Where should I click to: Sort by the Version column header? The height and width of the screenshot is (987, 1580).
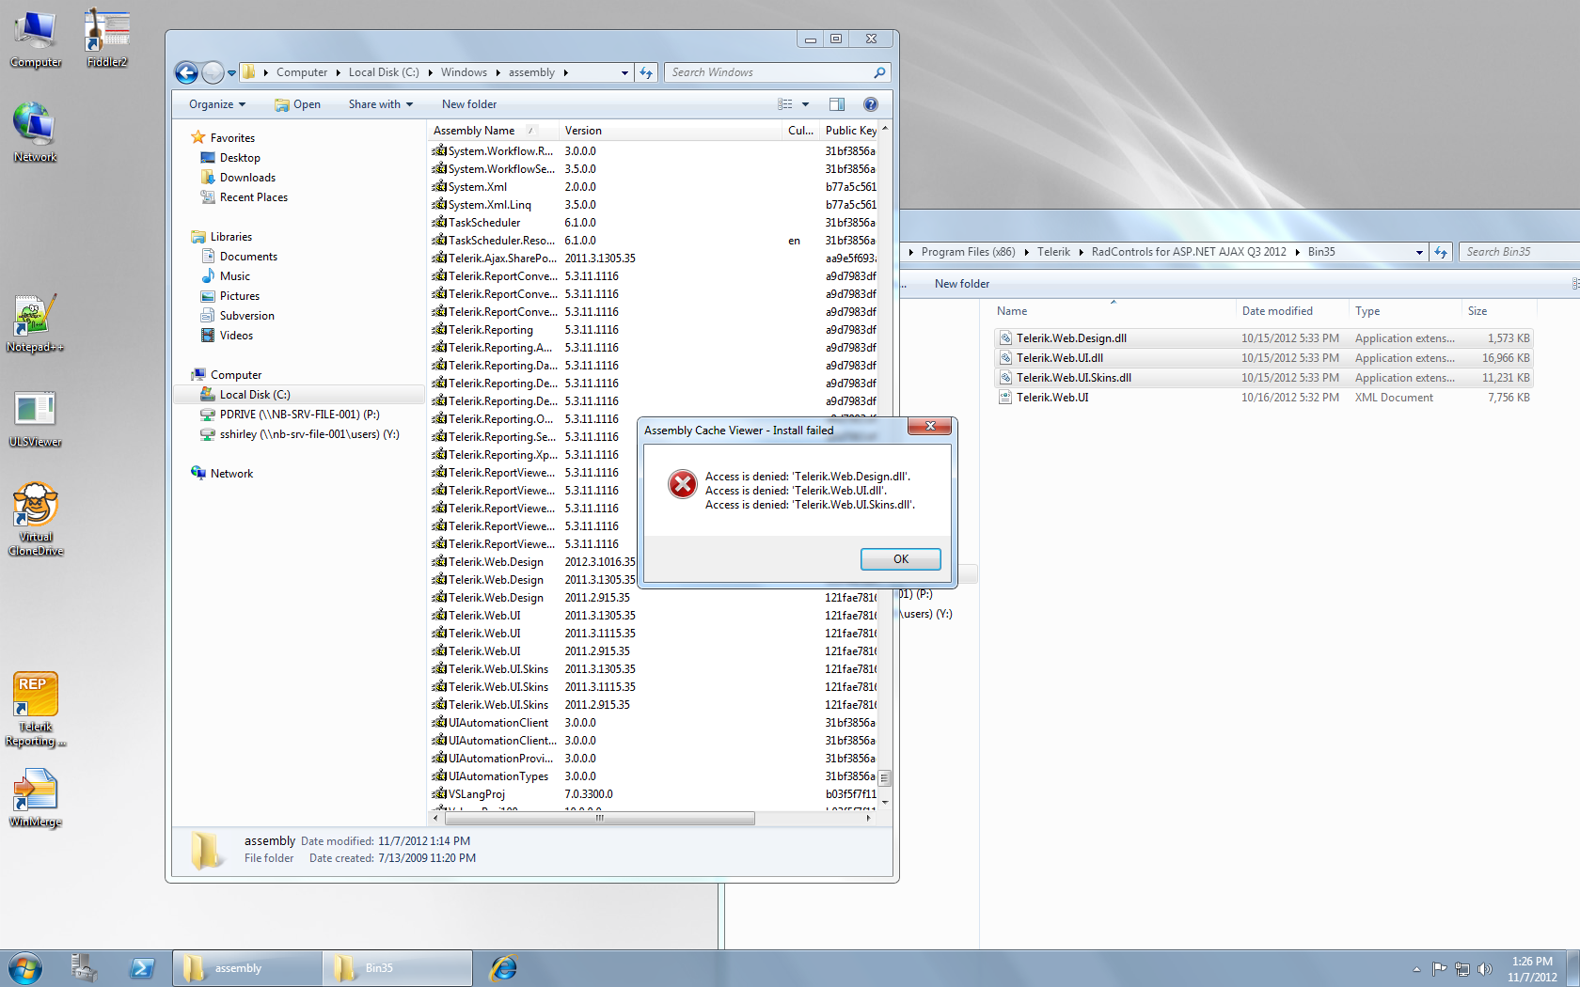[x=671, y=131]
